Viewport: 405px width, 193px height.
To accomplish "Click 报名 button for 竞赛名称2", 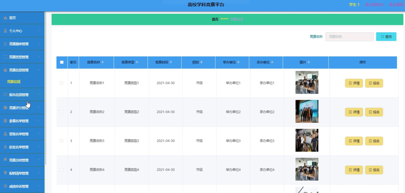I will tap(374, 112).
